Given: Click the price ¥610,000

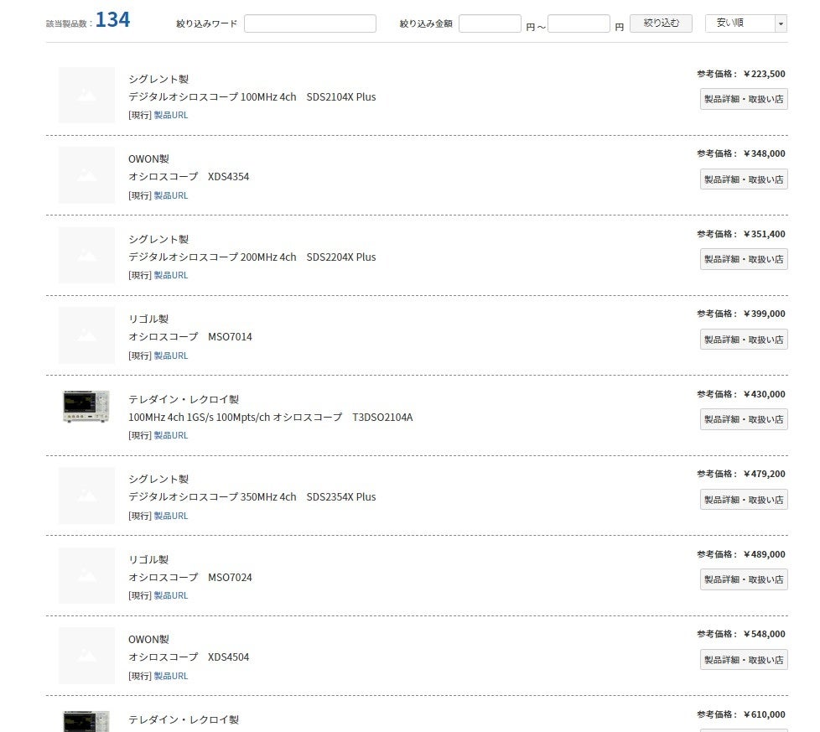Looking at the screenshot, I should click(x=764, y=714).
